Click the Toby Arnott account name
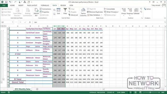Image resolution: width=167 pixels, height=94 pixels. (x=156, y=5)
